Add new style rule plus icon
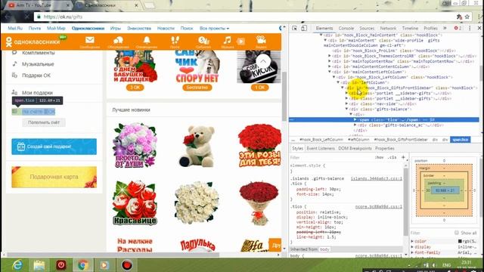The image size is (484, 272). pos(403,157)
